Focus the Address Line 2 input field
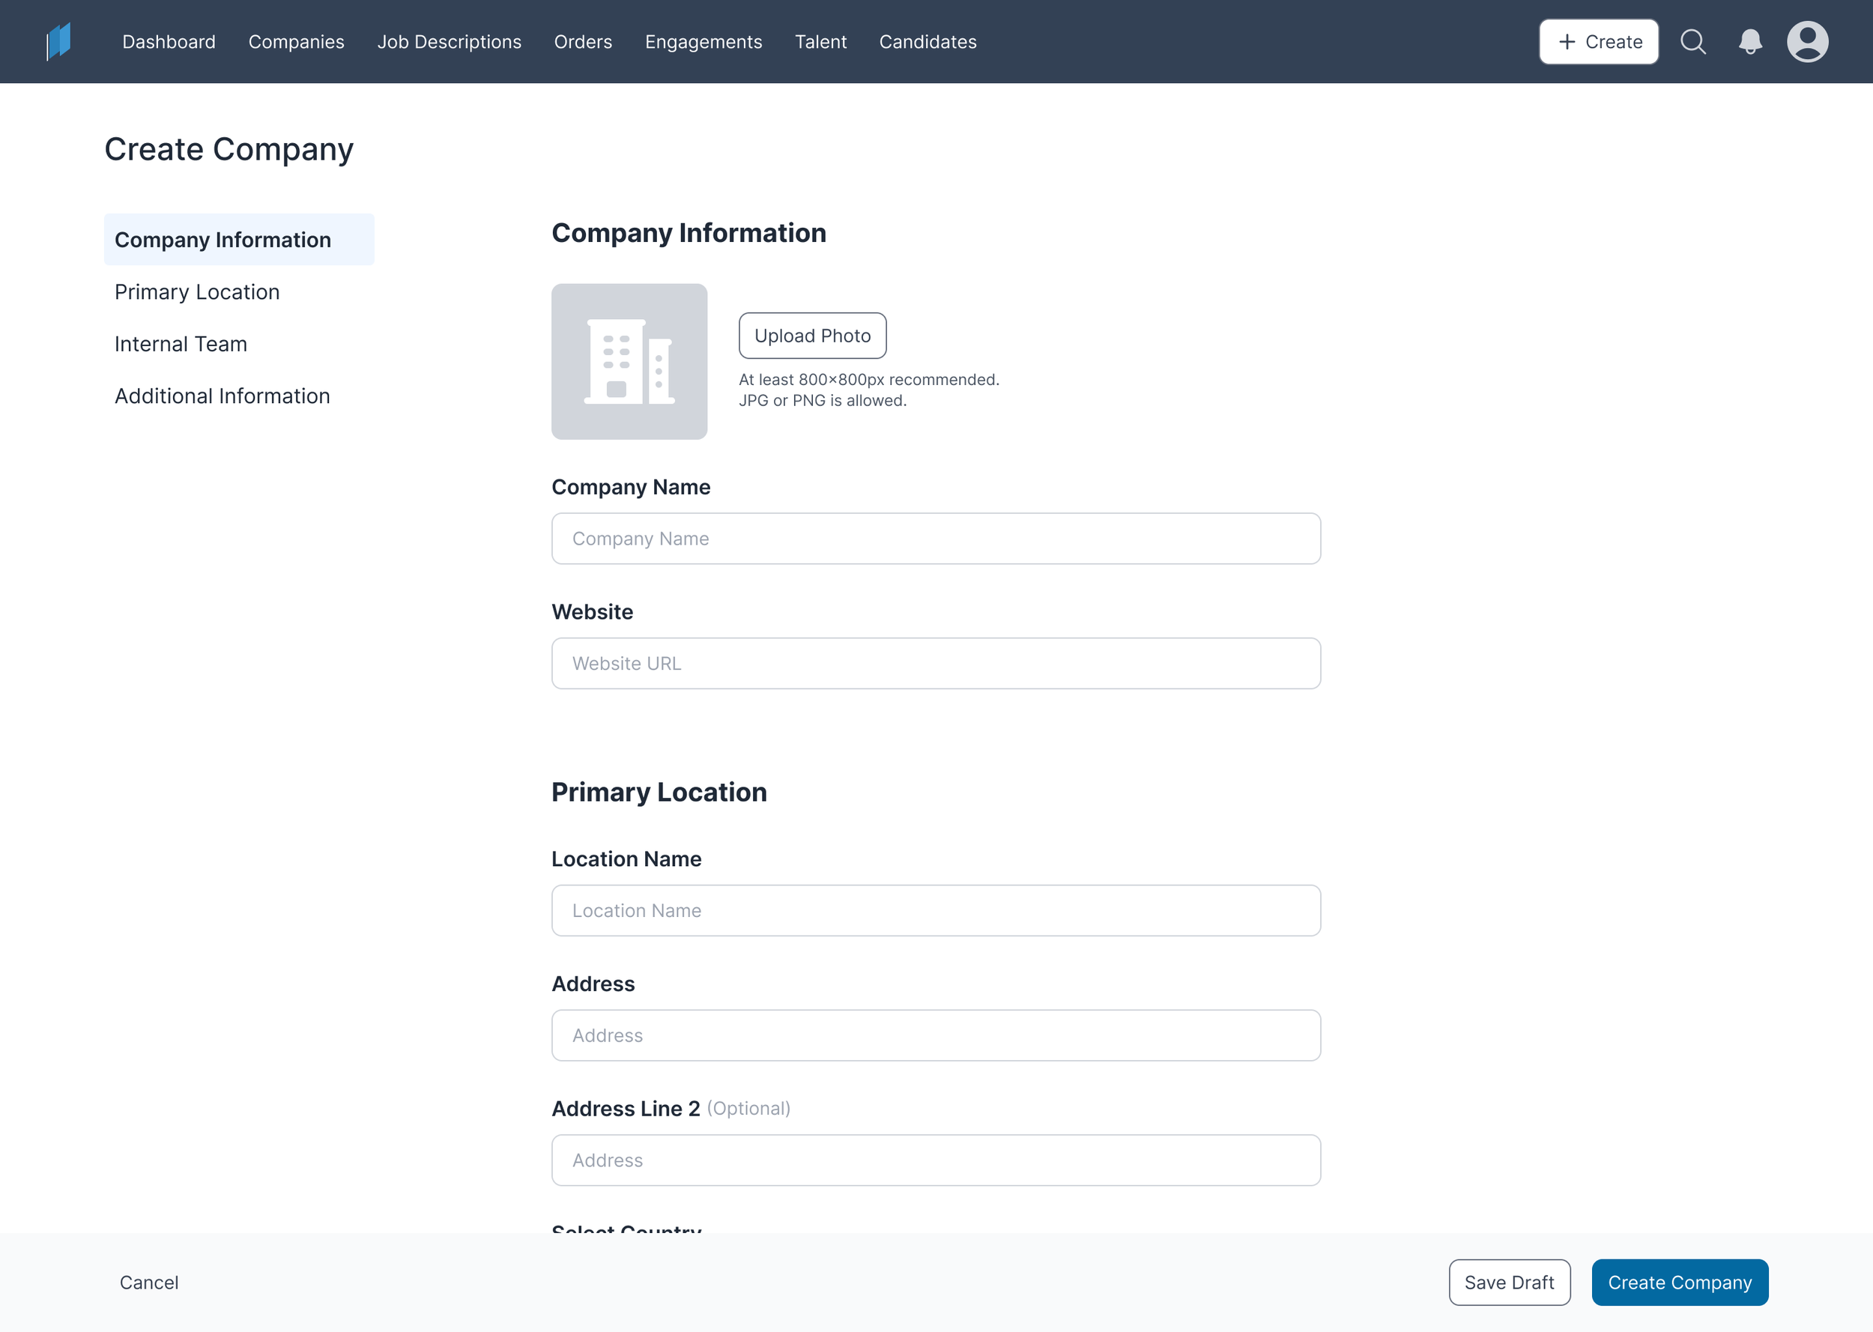This screenshot has height=1332, width=1873. (x=936, y=1160)
